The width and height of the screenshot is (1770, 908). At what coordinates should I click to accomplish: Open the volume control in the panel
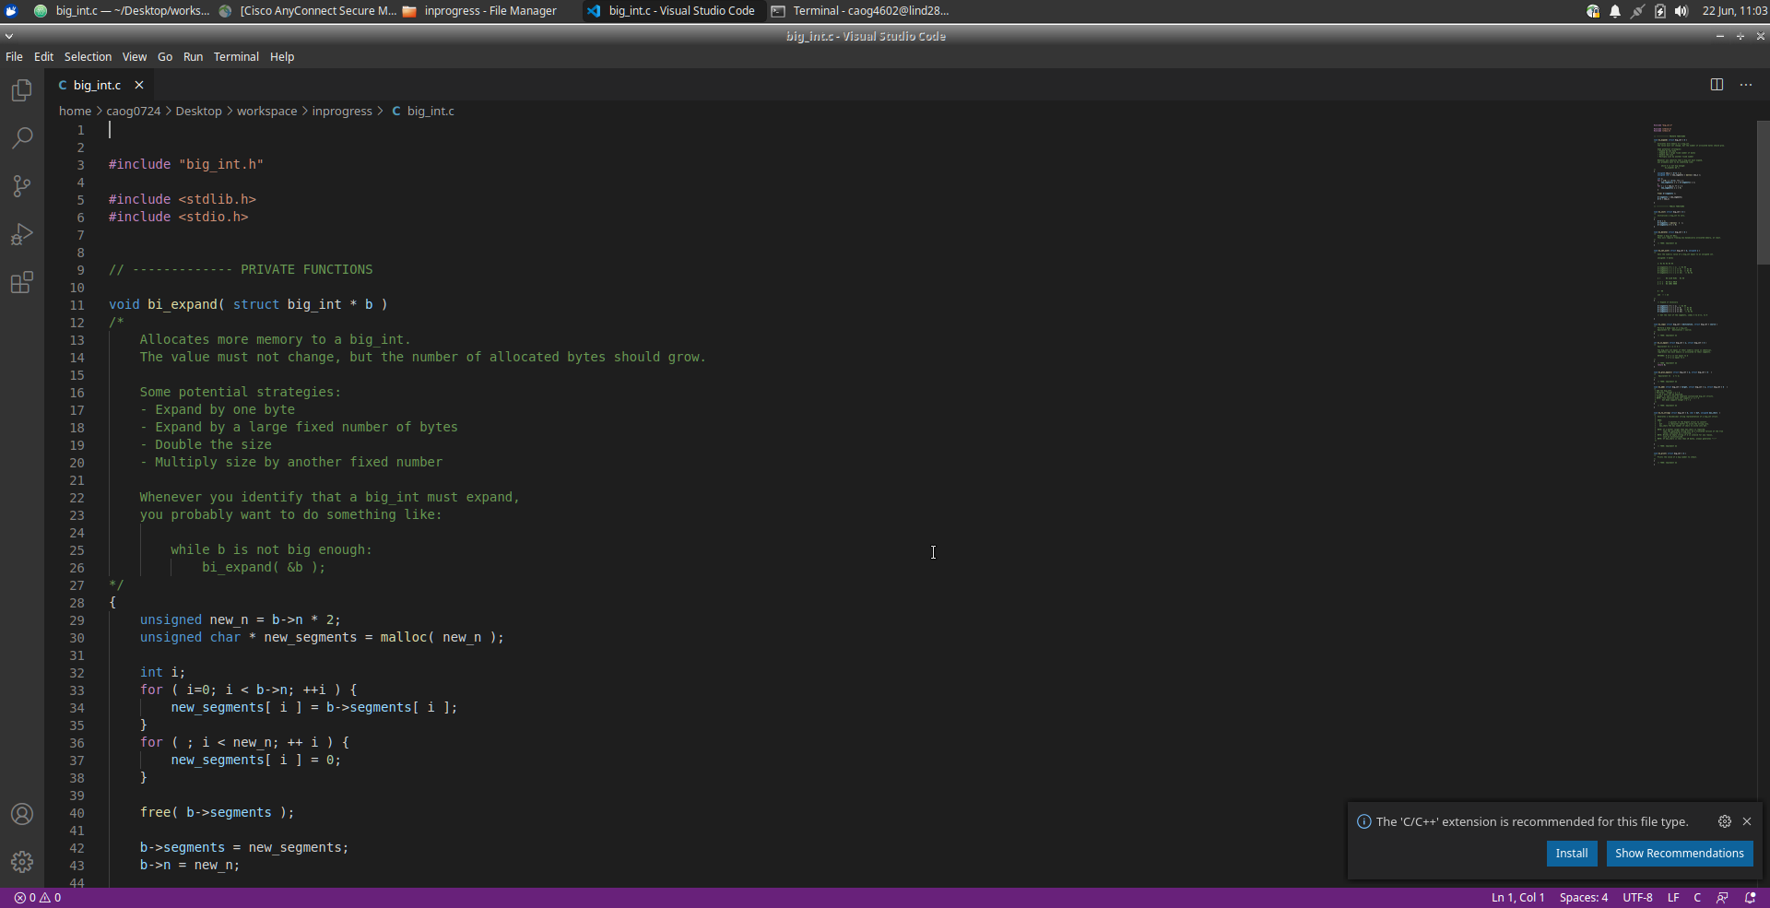click(1681, 11)
